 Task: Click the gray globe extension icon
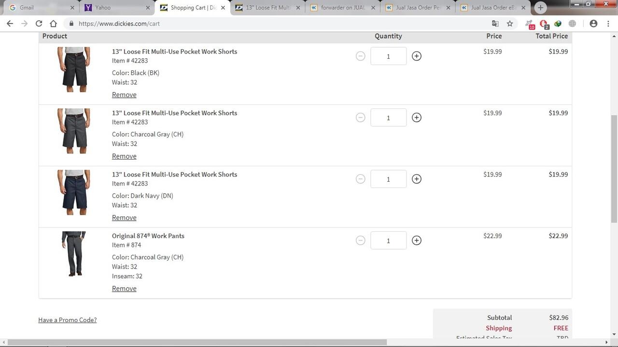pos(573,23)
